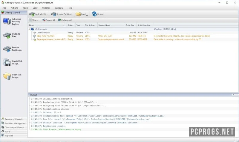Image resolution: width=239 pixels, height=142 pixels.
Task: Click the Restore Partitions toolbar icon
Action: click(53, 14)
